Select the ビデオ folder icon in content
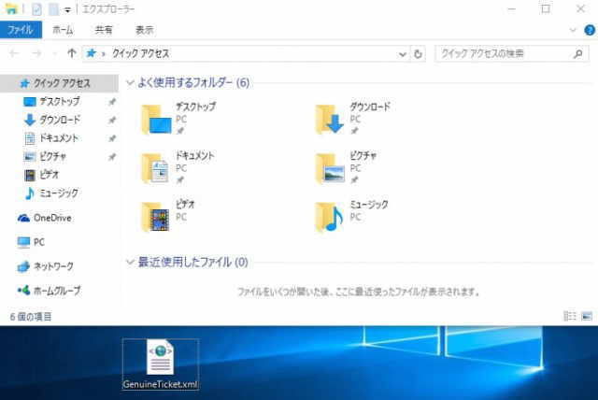Image resolution: width=598 pixels, height=400 pixels. coord(155,217)
